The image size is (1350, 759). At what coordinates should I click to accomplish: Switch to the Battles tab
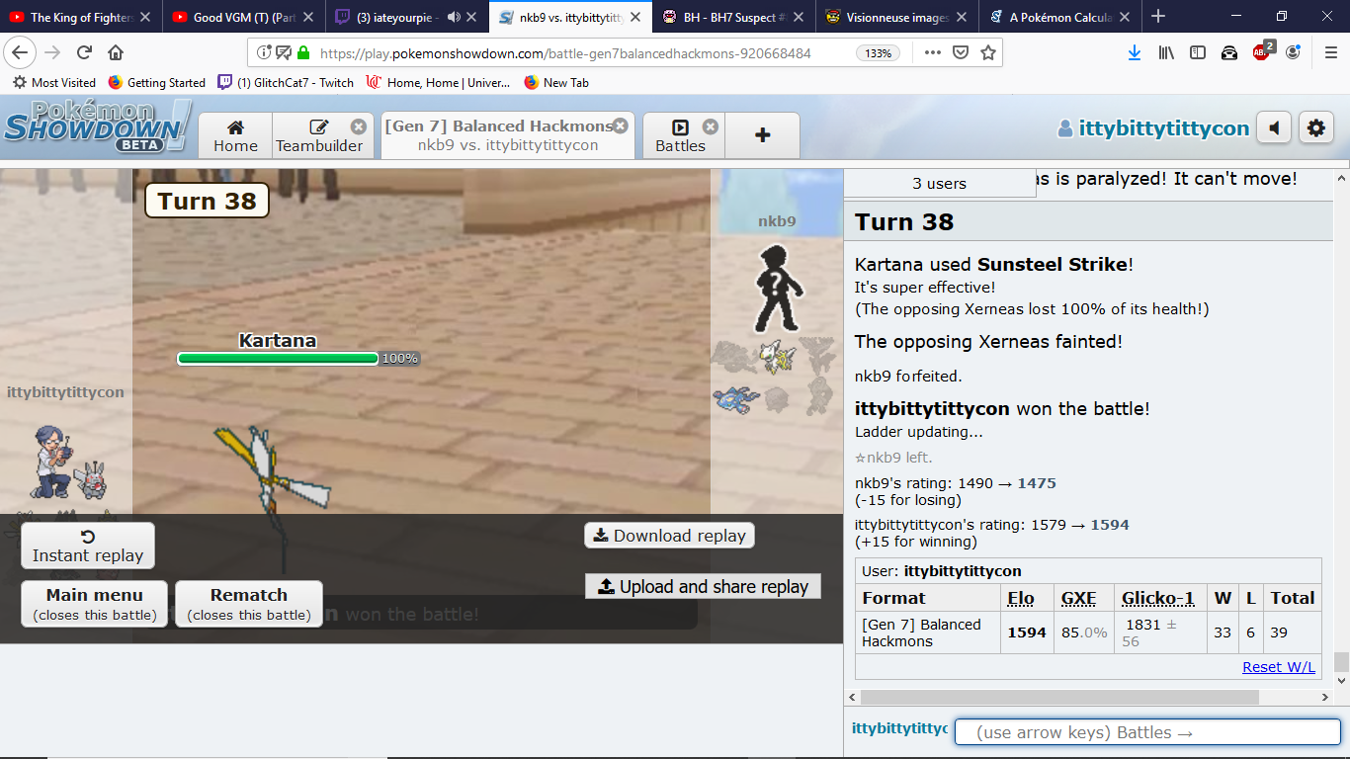coord(681,135)
